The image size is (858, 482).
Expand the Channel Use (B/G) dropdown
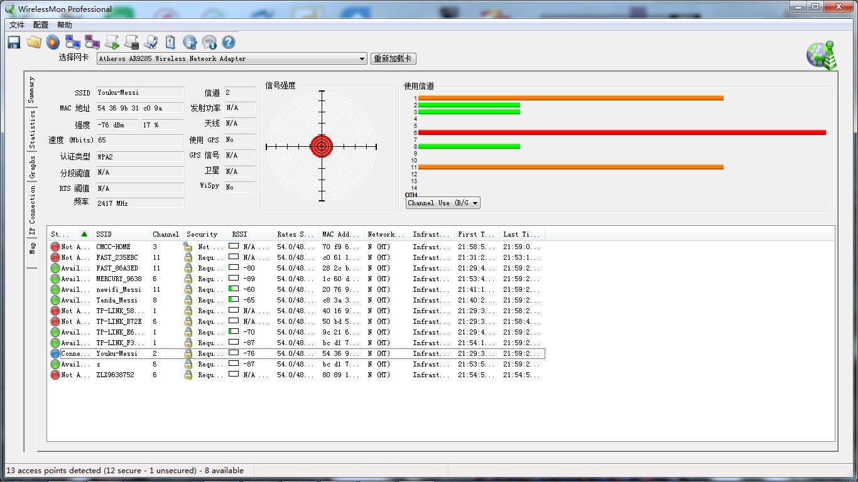click(443, 203)
